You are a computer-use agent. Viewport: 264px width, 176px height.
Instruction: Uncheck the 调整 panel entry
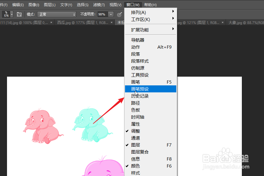coord(151,131)
